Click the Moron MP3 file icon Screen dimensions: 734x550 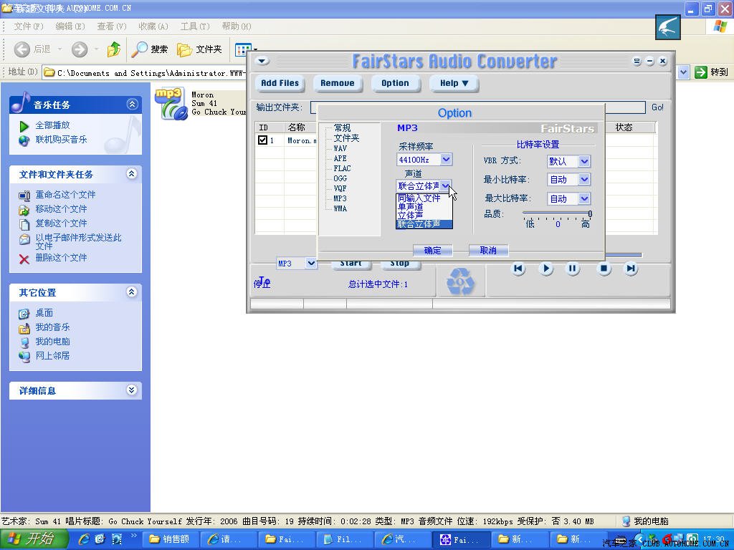pyautogui.click(x=171, y=103)
